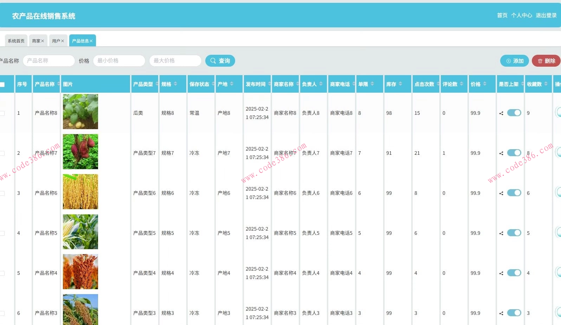Switch to 系统首页 tab
This screenshot has width=561, height=325.
pyautogui.click(x=16, y=41)
